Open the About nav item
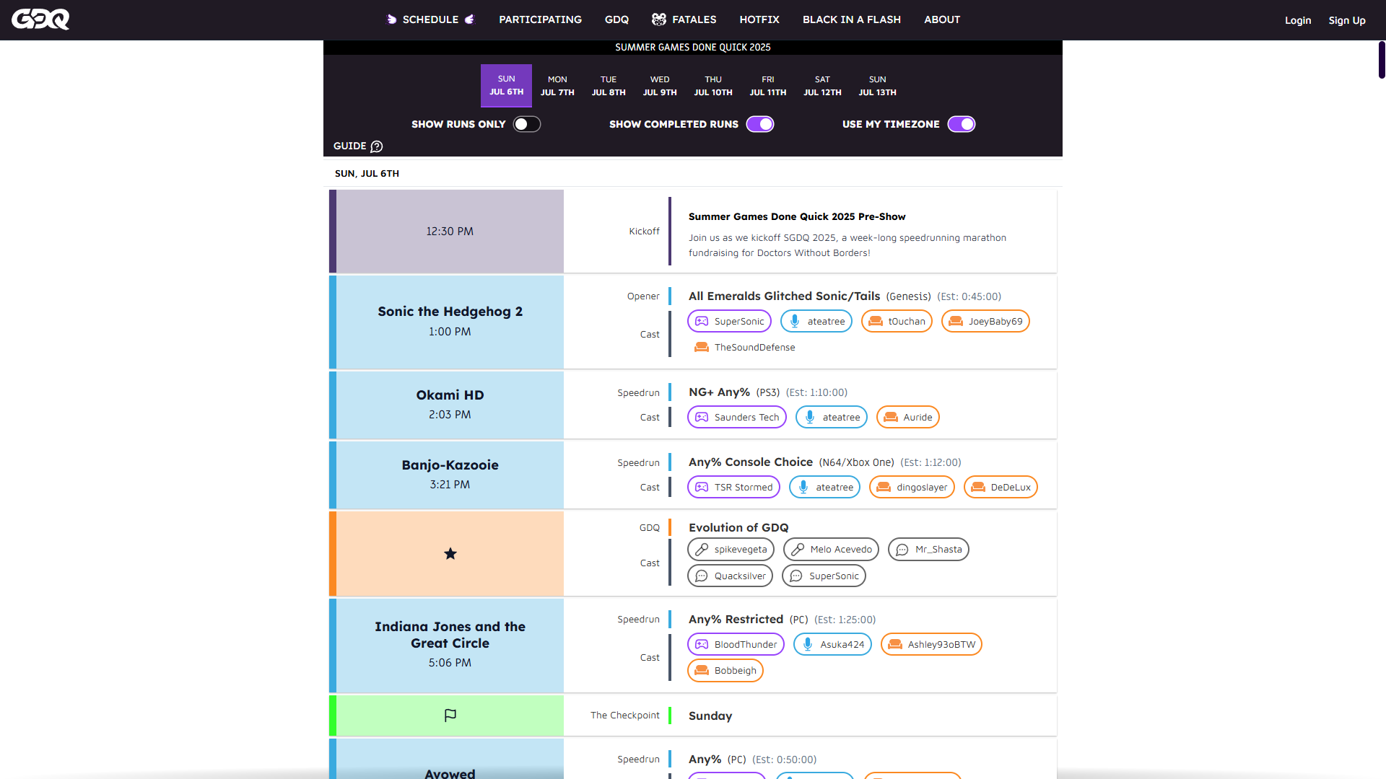 tap(942, 19)
